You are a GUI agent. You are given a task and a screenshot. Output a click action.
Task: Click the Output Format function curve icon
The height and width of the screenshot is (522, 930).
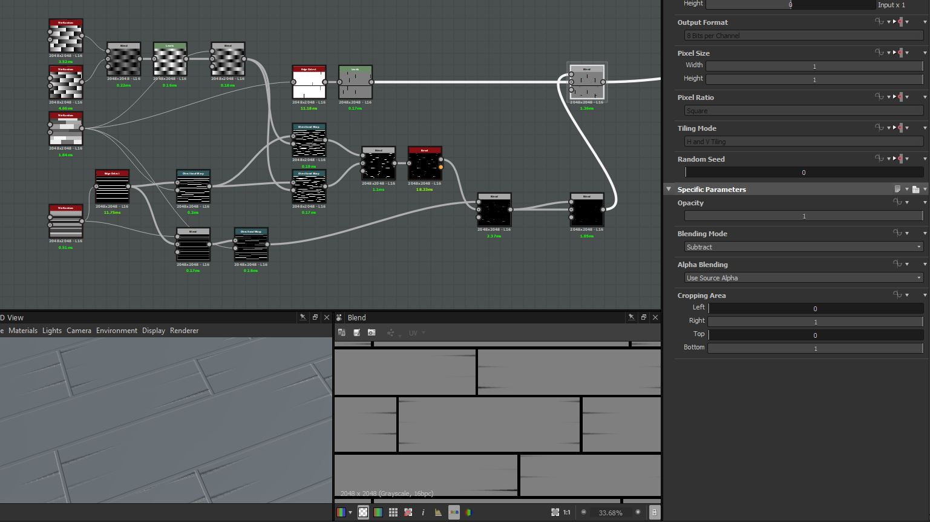click(x=879, y=21)
